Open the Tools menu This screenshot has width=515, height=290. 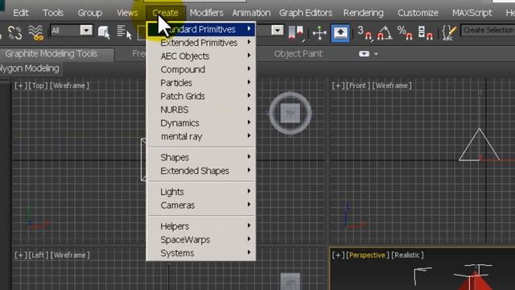53,13
